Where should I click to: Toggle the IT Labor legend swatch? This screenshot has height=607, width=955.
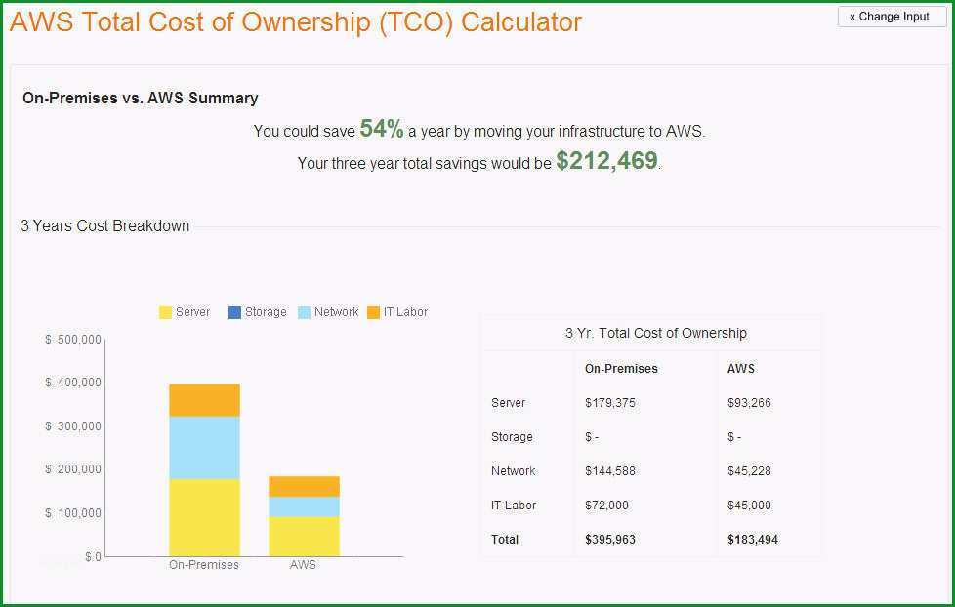(373, 312)
